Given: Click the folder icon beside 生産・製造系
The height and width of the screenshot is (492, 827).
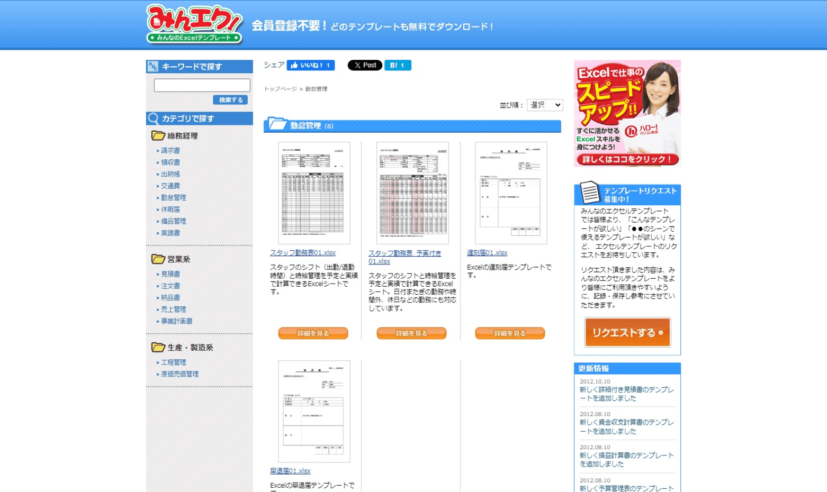Looking at the screenshot, I should (158, 348).
